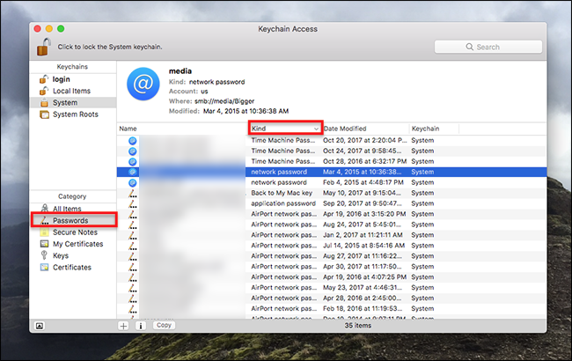
Task: Sort the list by Date Modified column
Action: (x=365, y=129)
